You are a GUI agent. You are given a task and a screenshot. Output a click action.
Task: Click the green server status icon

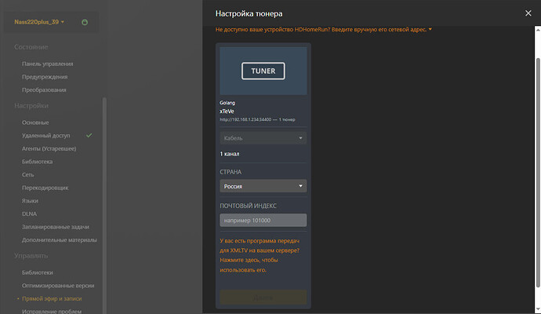[x=84, y=22]
